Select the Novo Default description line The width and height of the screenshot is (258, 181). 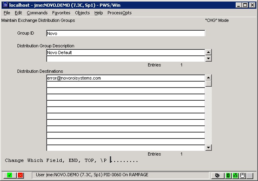(x=125, y=53)
